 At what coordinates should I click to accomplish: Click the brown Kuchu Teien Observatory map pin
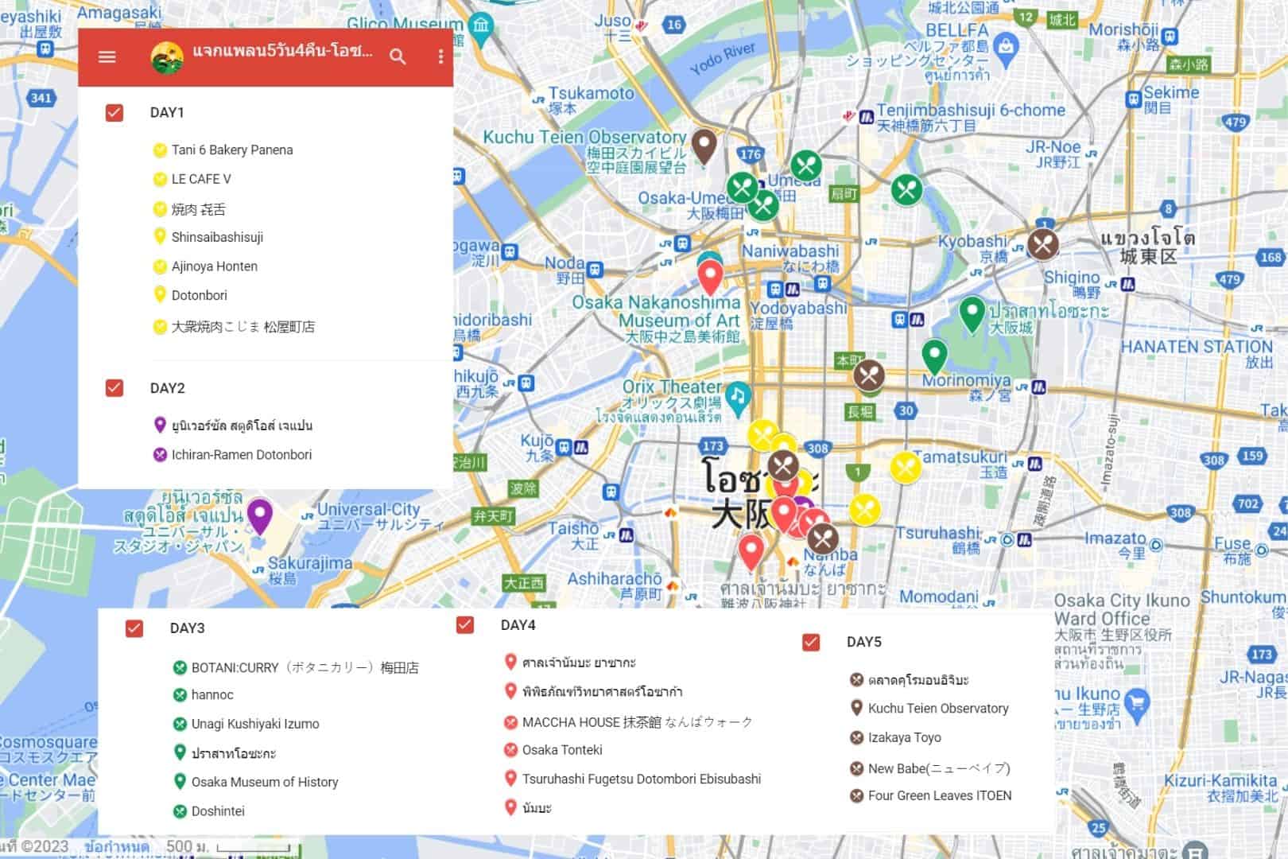tap(704, 146)
